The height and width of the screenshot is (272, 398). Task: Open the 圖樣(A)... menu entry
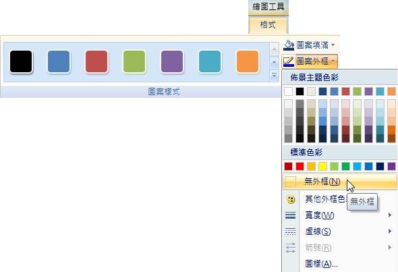(339, 264)
